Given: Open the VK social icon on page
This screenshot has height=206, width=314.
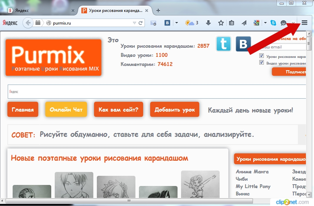Looking at the screenshot, I should [243, 44].
